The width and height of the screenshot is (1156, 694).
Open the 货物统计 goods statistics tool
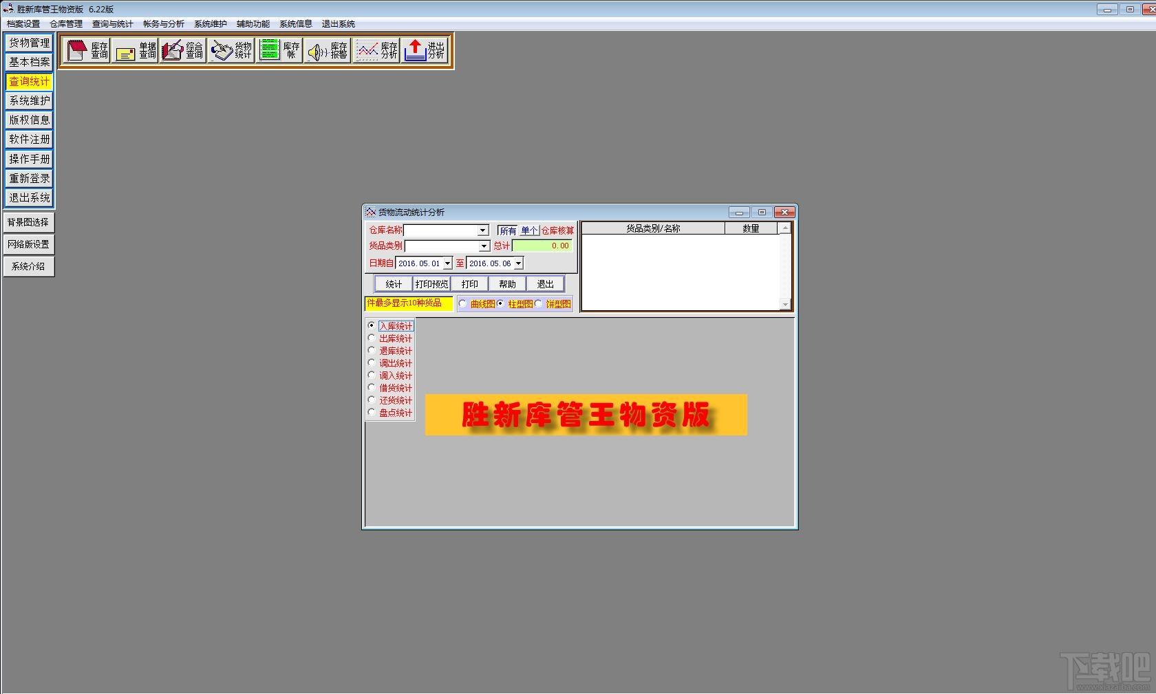point(231,50)
